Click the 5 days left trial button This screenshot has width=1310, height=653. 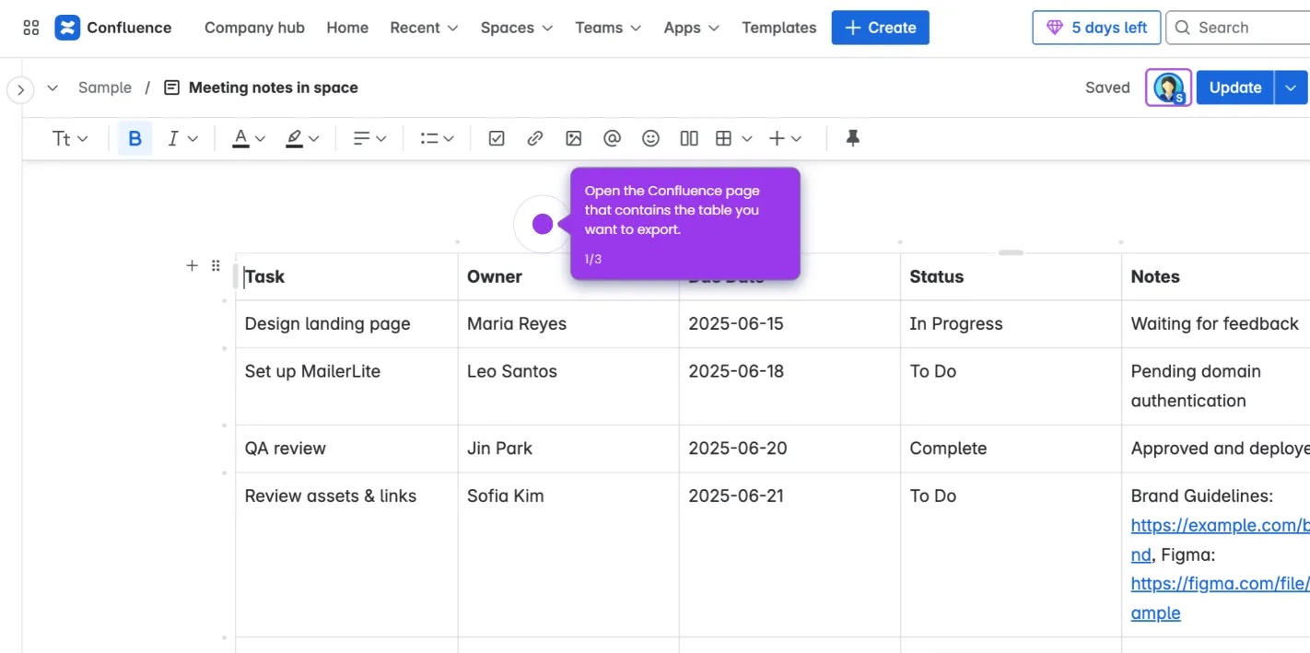tap(1096, 28)
